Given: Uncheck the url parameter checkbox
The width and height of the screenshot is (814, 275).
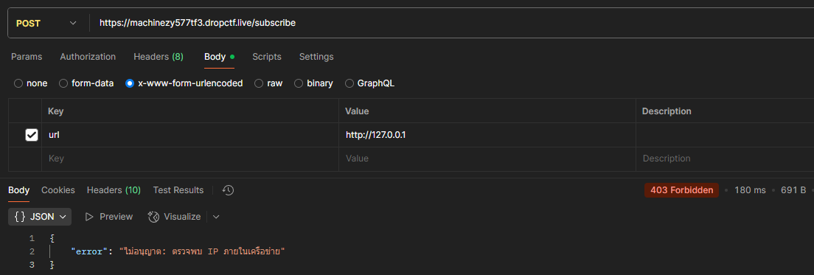Looking at the screenshot, I should (x=32, y=135).
